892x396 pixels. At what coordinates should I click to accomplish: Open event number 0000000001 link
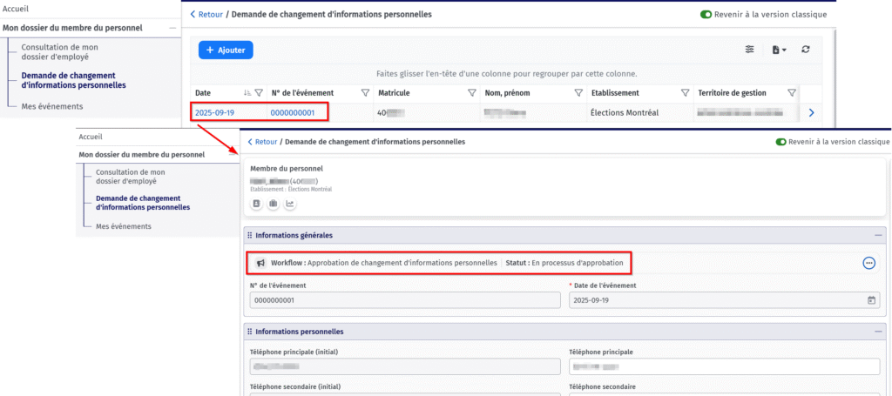[292, 112]
